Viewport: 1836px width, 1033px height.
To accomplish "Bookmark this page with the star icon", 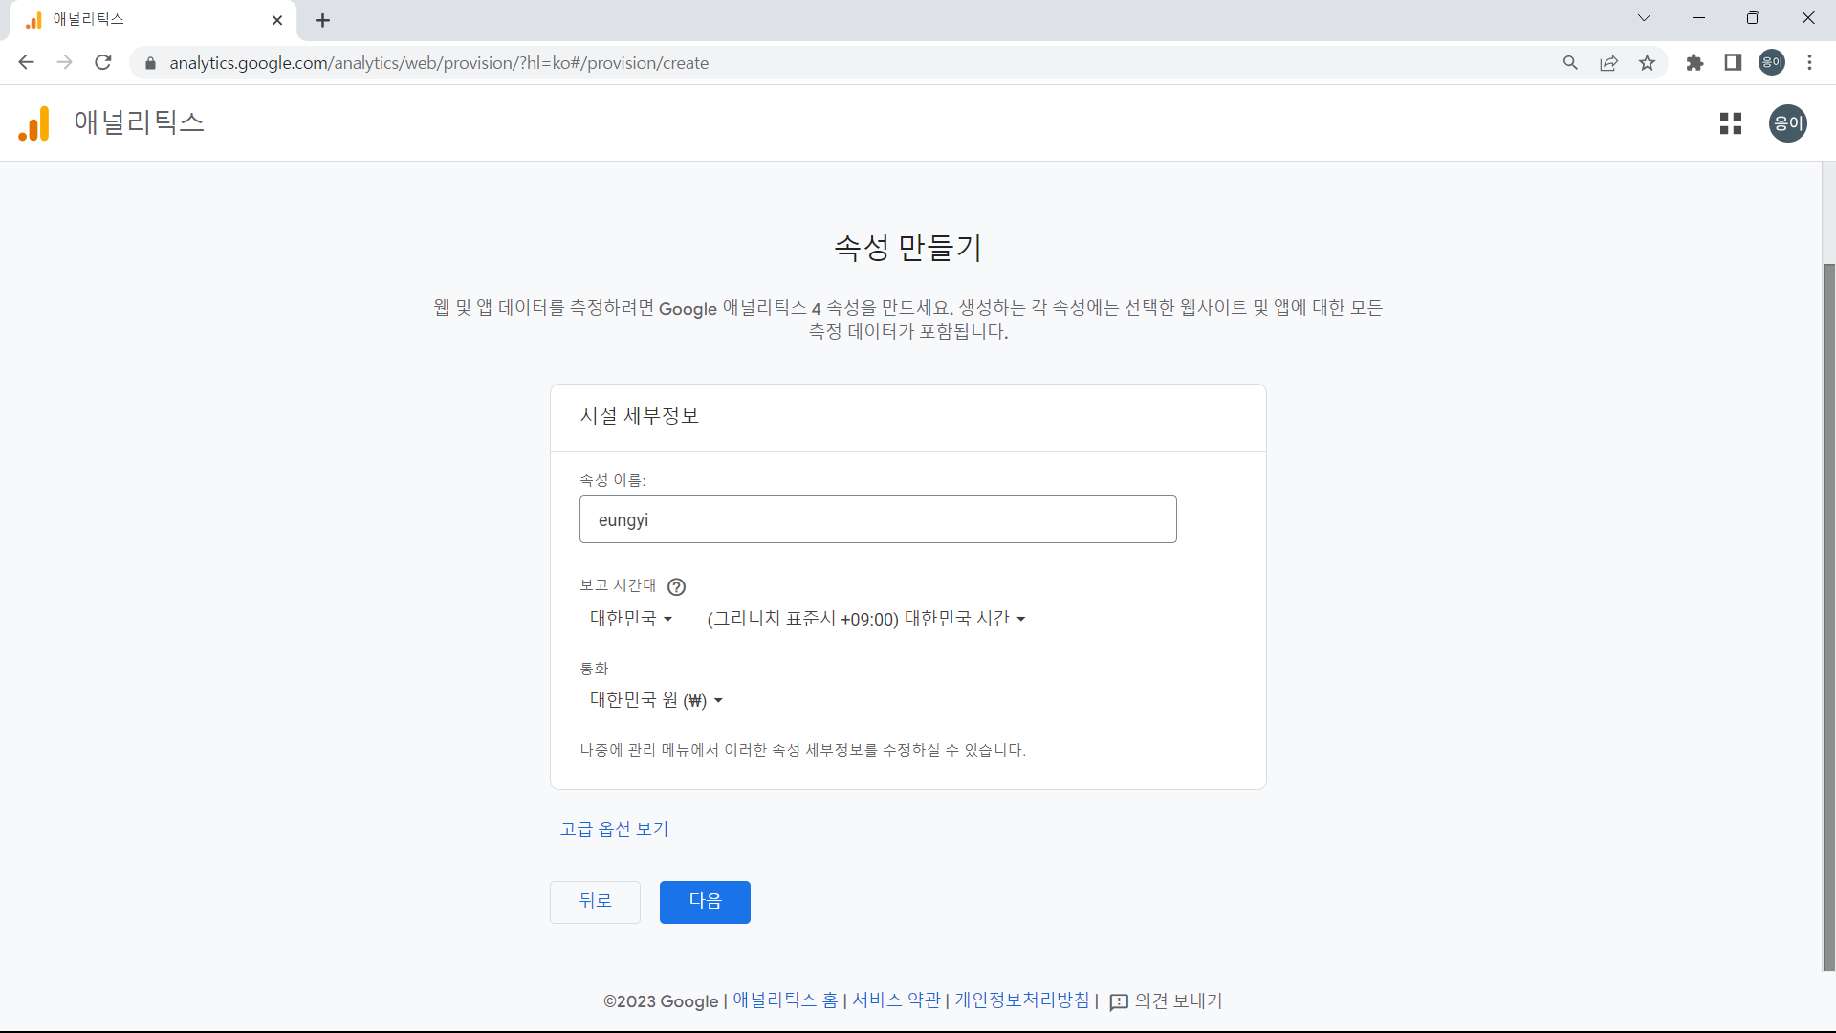I will click(1648, 62).
